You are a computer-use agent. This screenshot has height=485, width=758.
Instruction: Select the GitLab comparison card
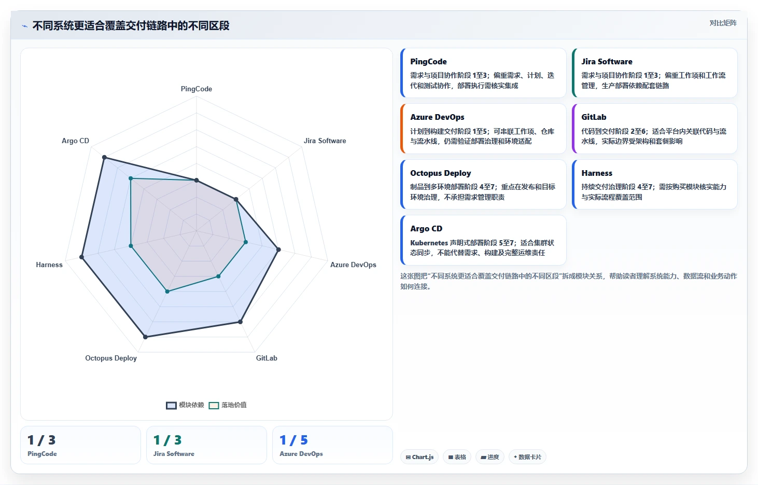(x=654, y=129)
